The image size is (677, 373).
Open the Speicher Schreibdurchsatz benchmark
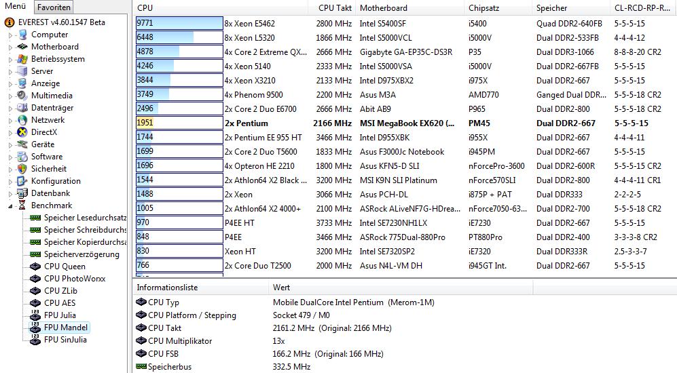pyautogui.click(x=85, y=230)
